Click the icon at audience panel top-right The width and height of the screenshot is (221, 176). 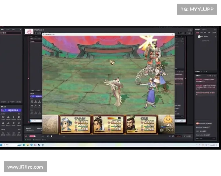(215, 30)
